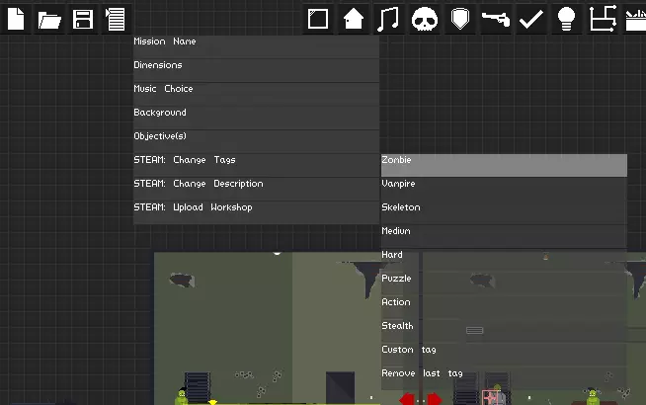Save the level with the floppy disk icon
This screenshot has width=646, height=405.
coord(83,19)
